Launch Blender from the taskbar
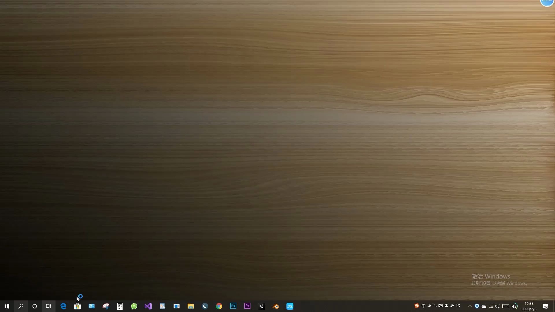Image resolution: width=555 pixels, height=312 pixels. (x=276, y=306)
